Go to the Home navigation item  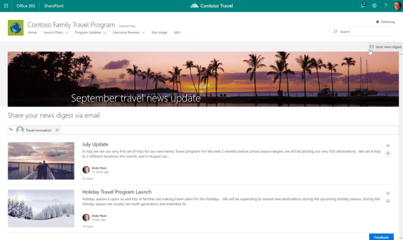click(32, 32)
